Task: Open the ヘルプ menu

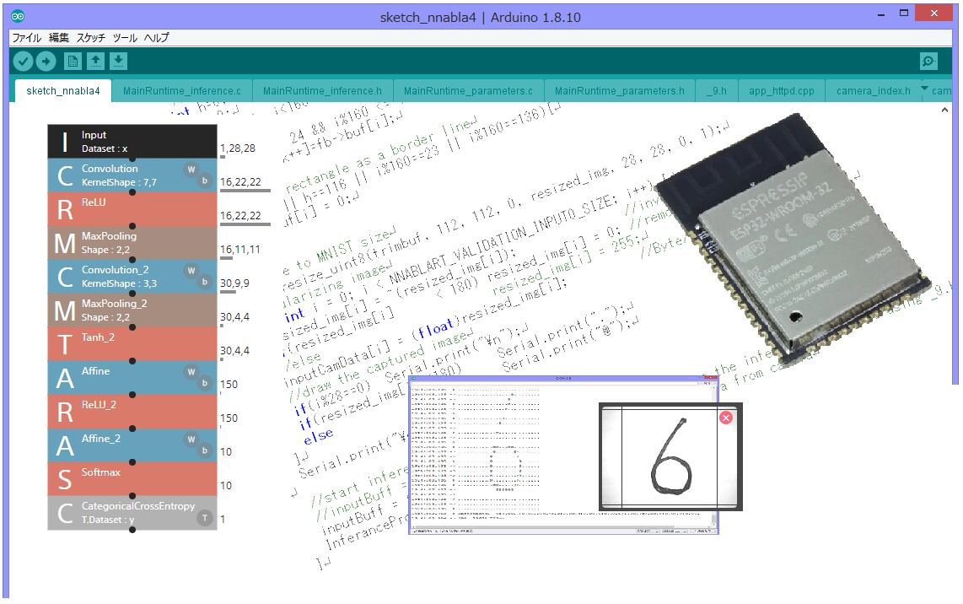Action: coord(157,37)
